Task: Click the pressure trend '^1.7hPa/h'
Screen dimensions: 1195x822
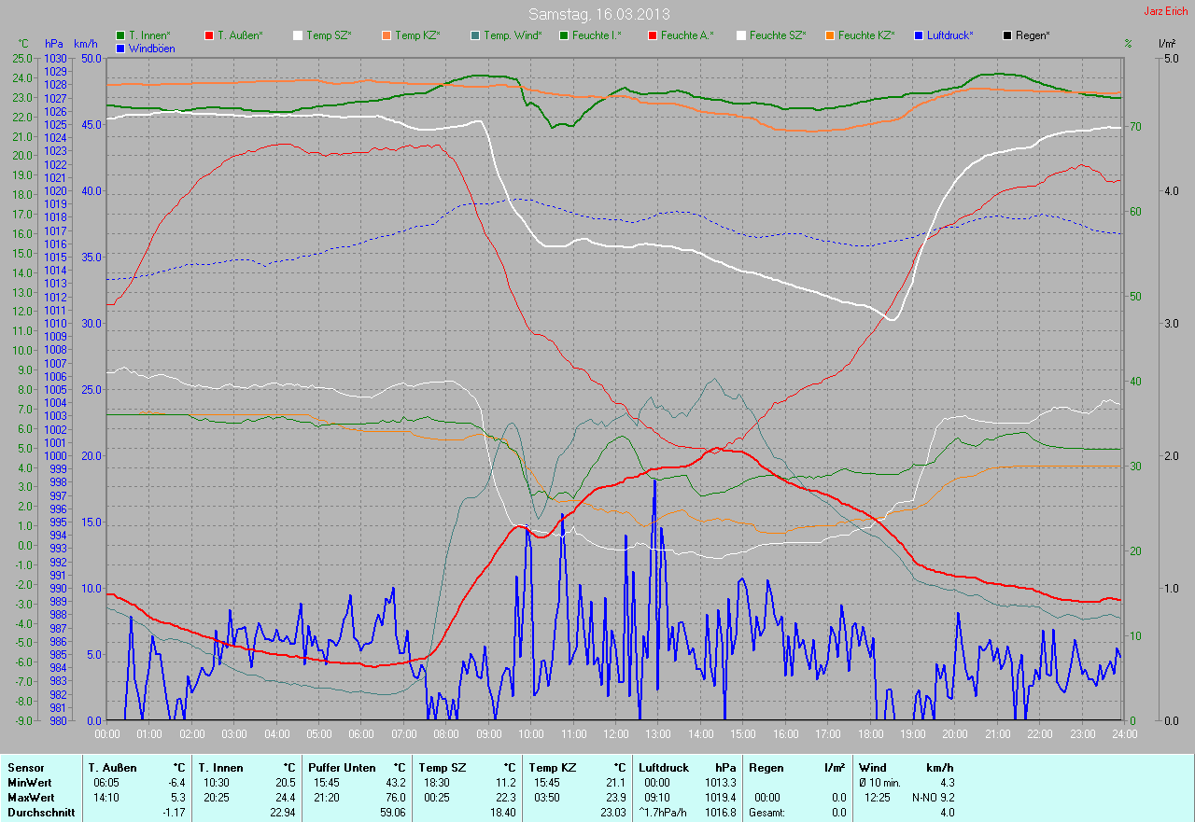Action: point(663,813)
